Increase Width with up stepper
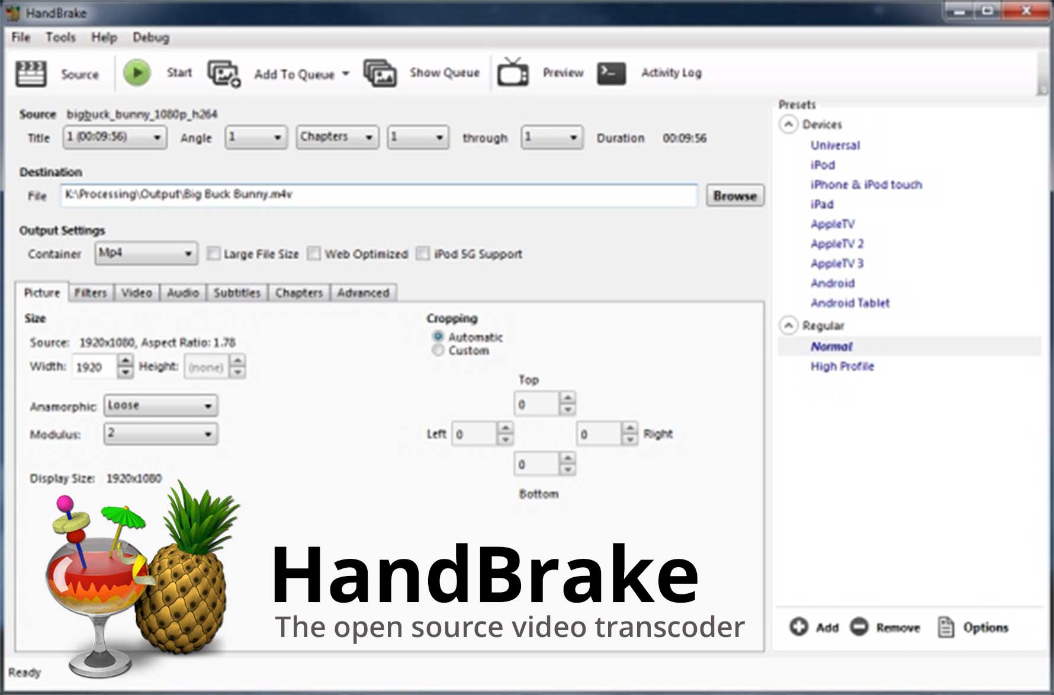This screenshot has width=1054, height=695. (x=125, y=361)
